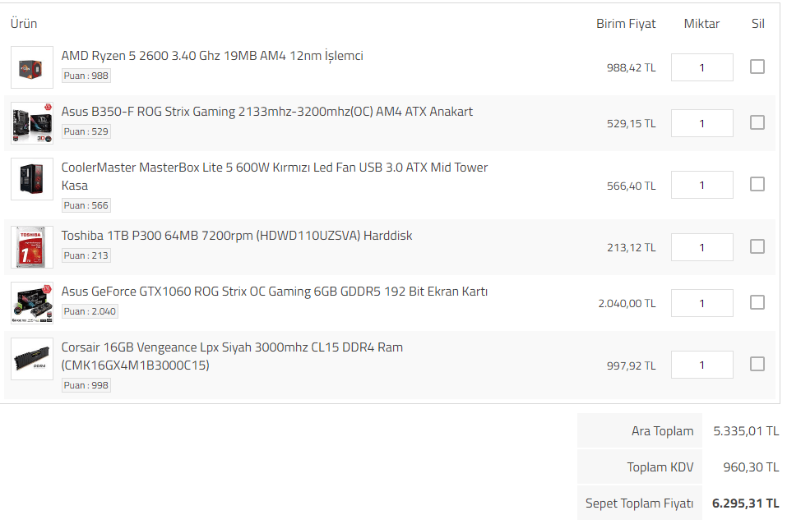Open the Asus GeForce GTX1060 ROG Strix link

275,292
